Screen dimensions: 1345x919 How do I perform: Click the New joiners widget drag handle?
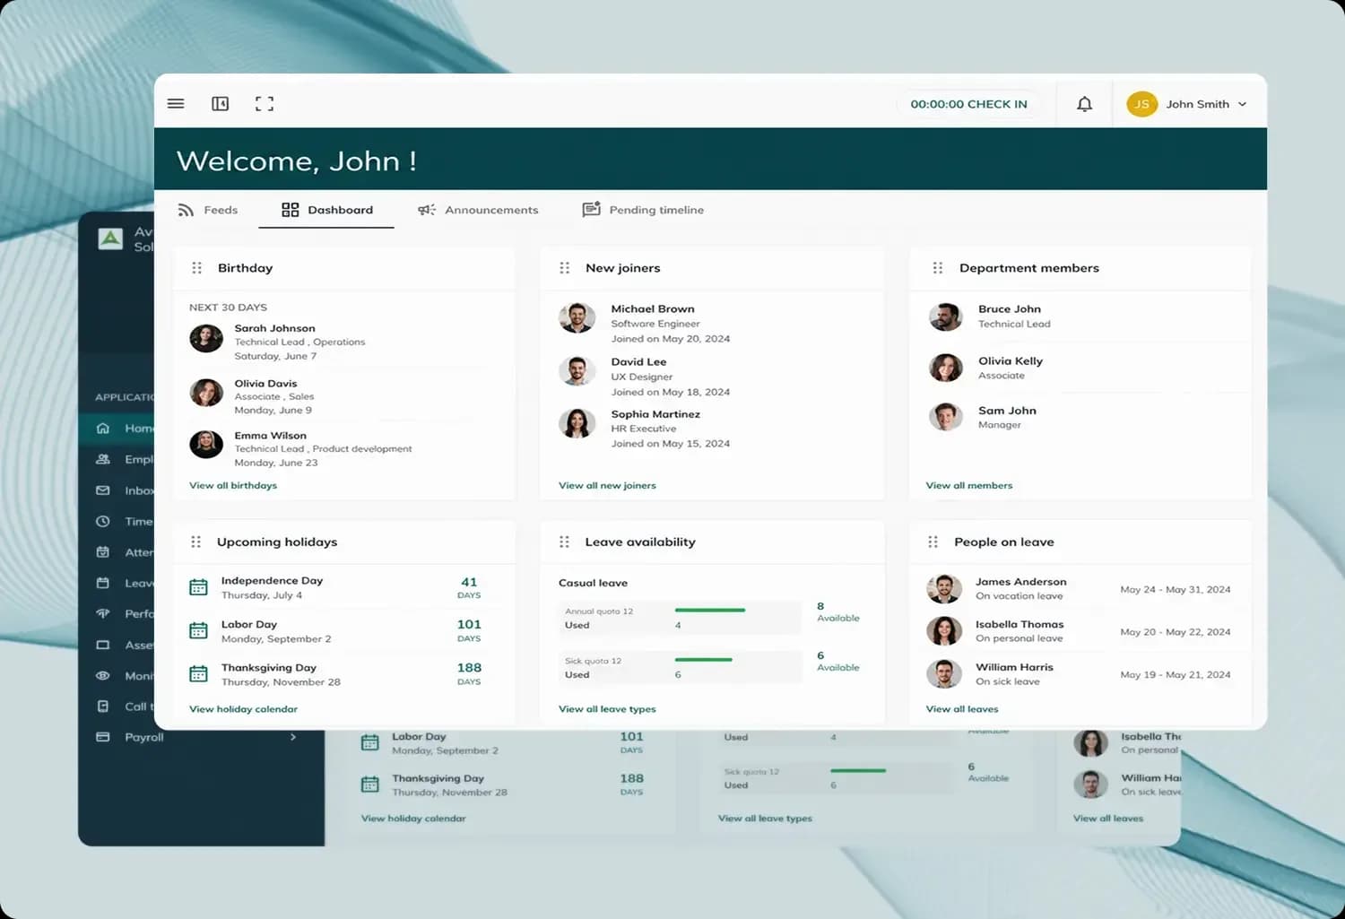point(564,268)
